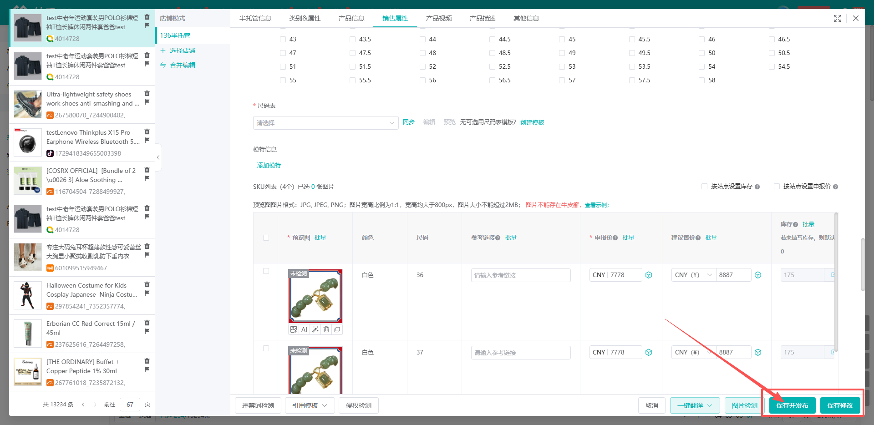Click the AI image tool under size 36 thumbnail

304,329
